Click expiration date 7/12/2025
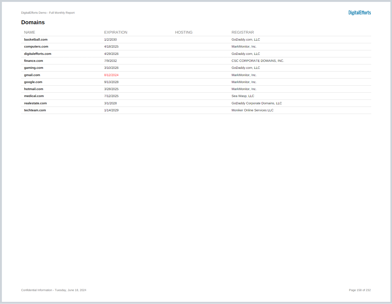 tap(111, 96)
